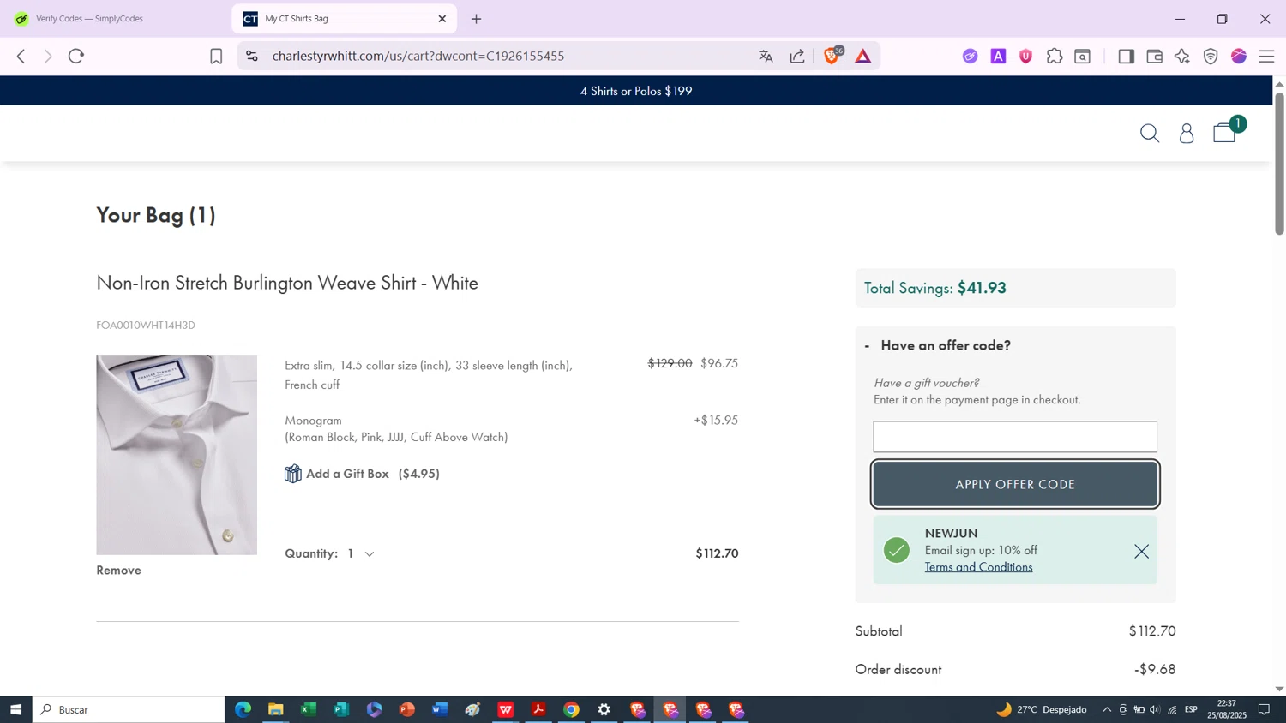Go forward to the next page
The height and width of the screenshot is (723, 1286).
point(49,57)
